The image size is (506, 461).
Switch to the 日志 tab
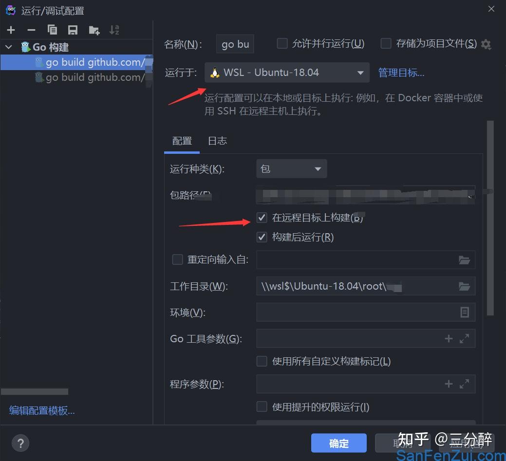click(216, 141)
